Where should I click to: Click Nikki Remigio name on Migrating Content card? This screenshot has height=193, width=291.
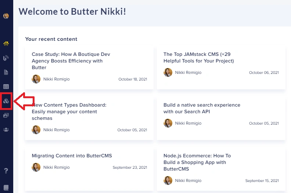tap(57, 167)
